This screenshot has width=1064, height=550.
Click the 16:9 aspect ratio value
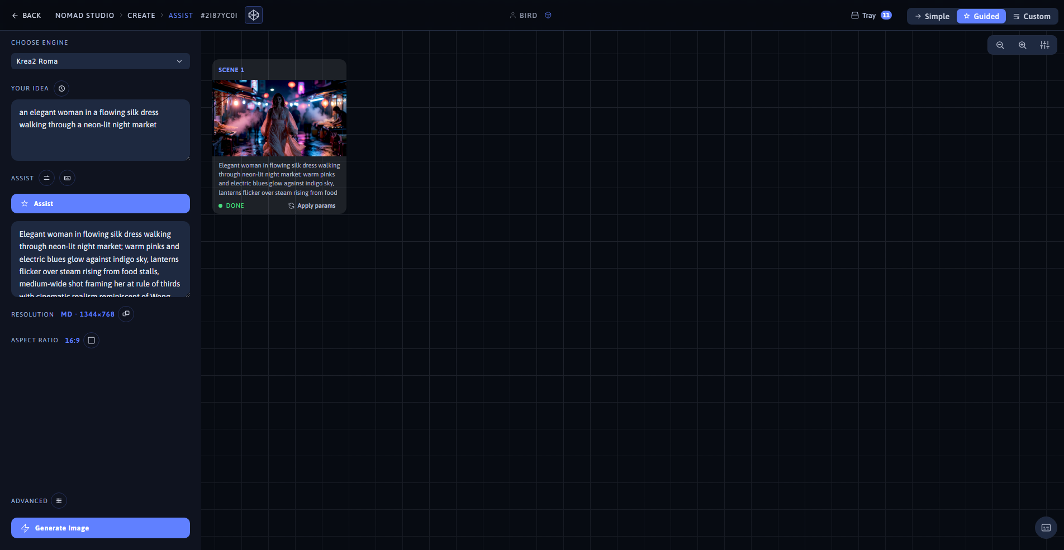(73, 341)
